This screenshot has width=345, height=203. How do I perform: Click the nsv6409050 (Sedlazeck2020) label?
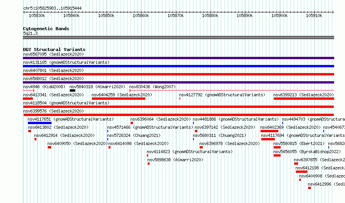pos(78,143)
